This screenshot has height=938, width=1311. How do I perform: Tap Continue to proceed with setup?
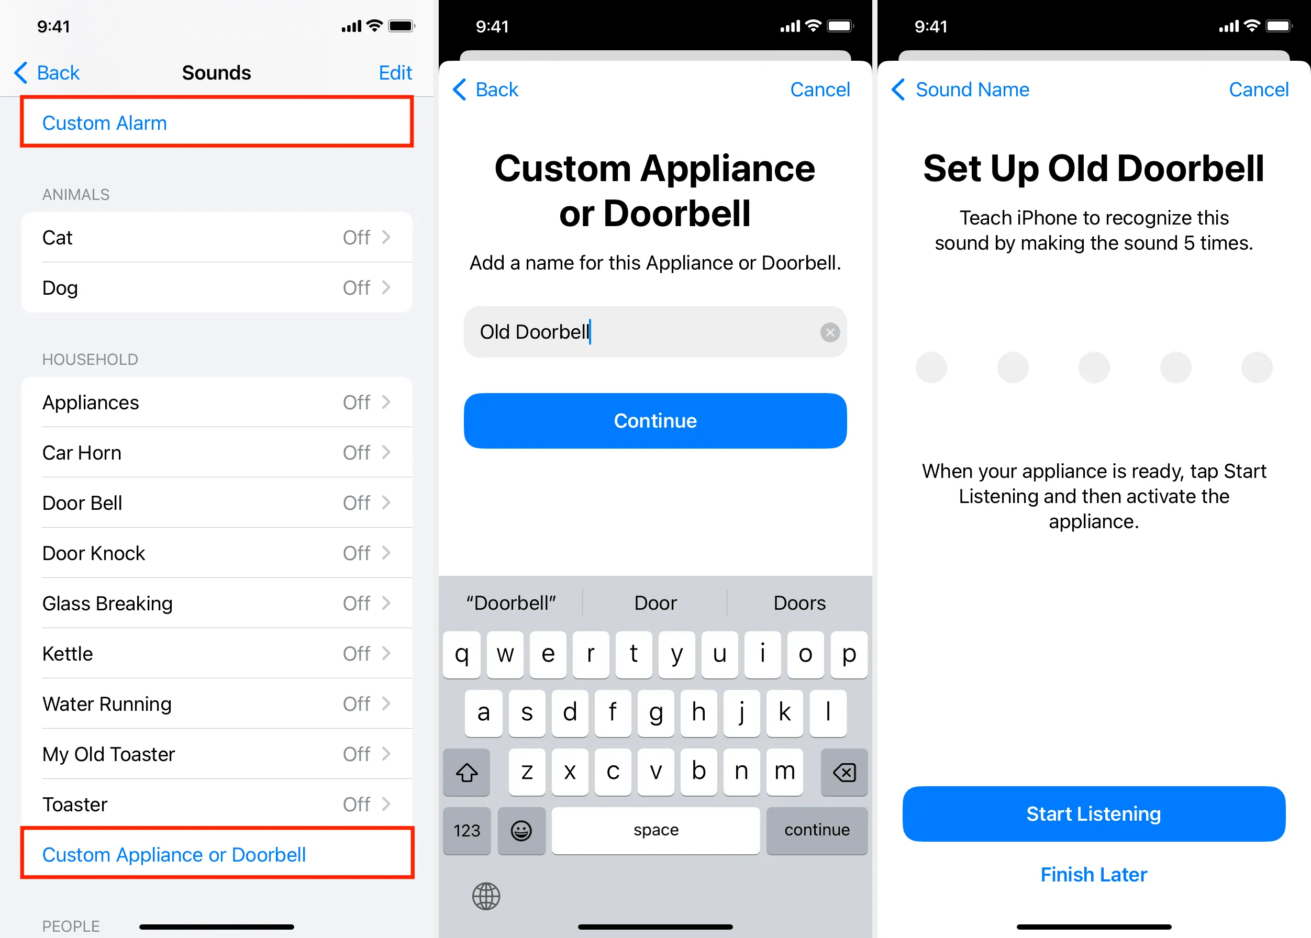tap(655, 420)
